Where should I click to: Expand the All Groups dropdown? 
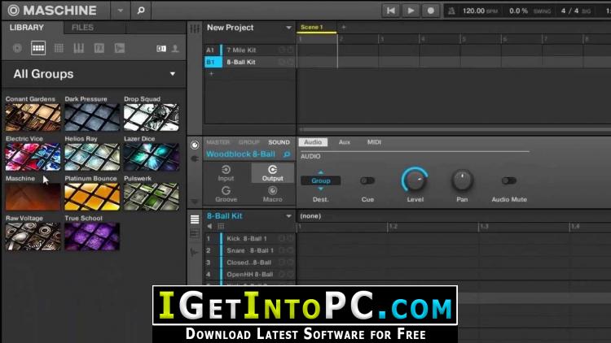click(172, 74)
